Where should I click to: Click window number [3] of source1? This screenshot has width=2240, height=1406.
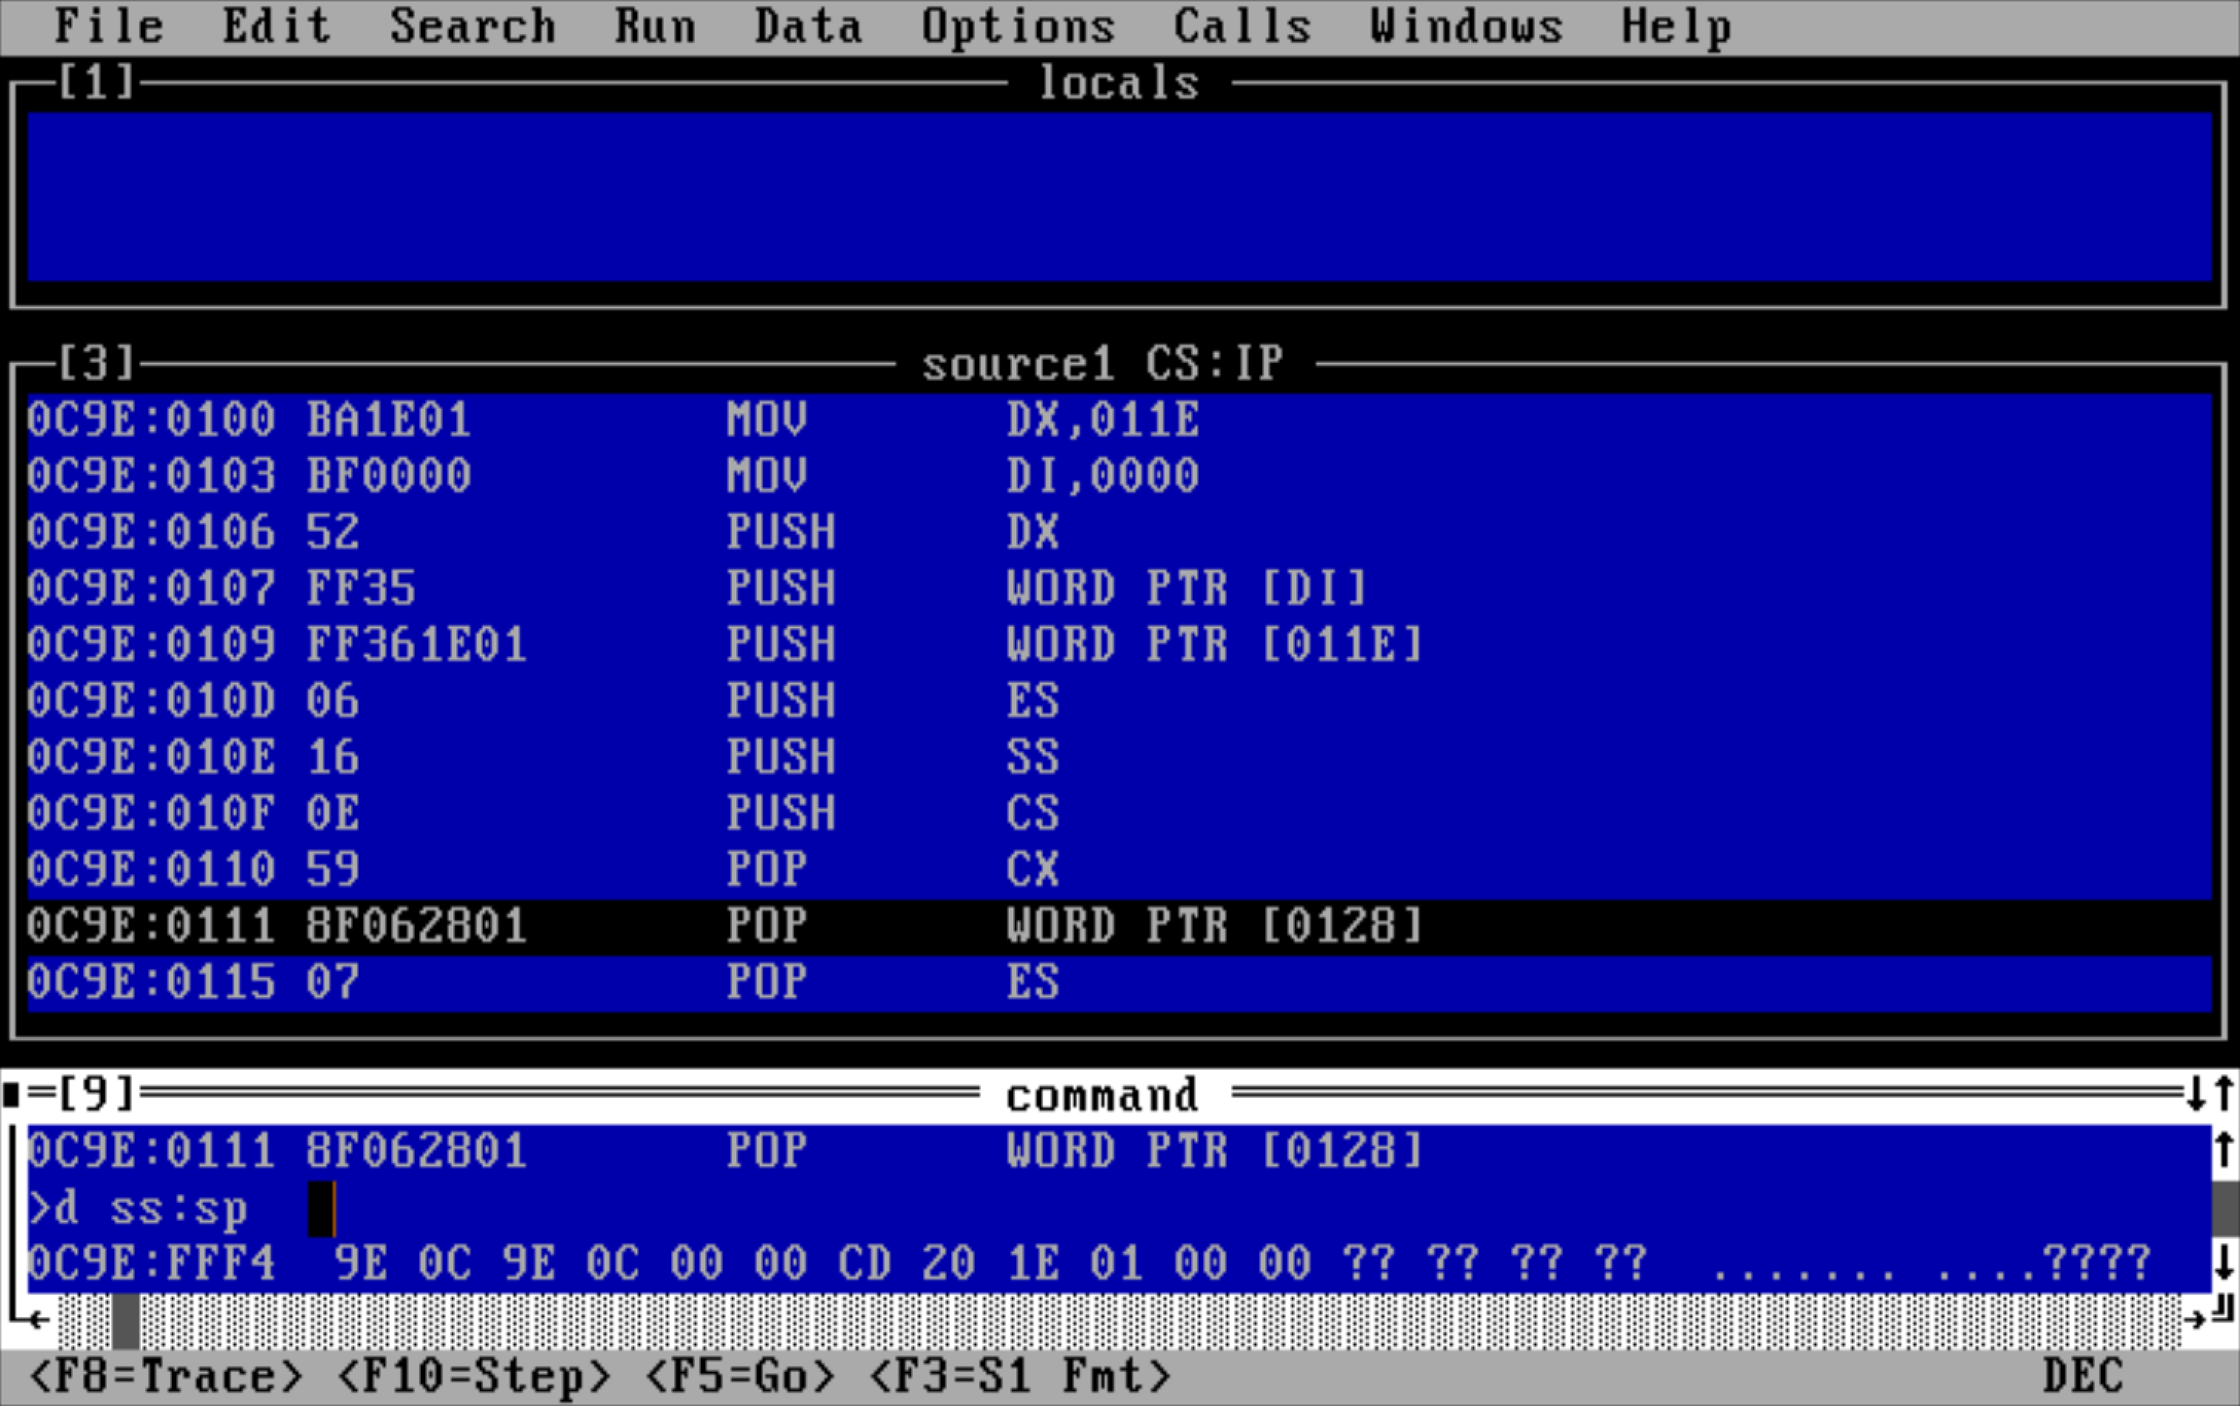pos(97,363)
